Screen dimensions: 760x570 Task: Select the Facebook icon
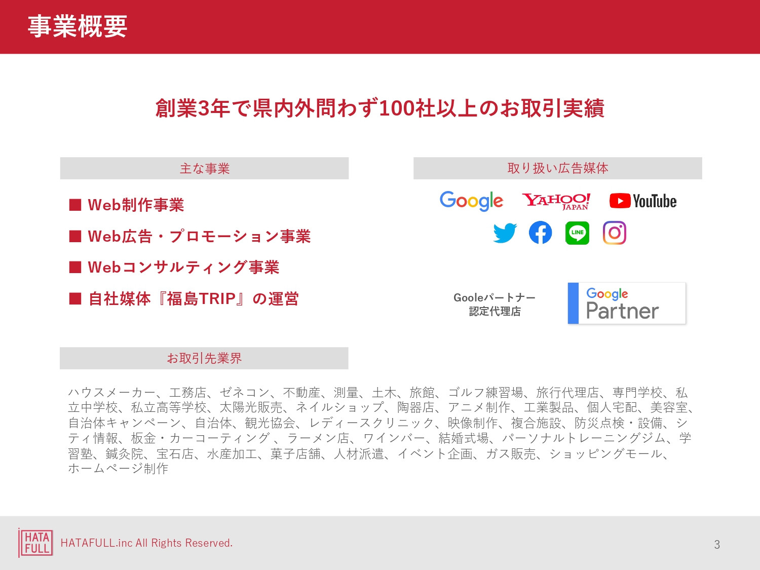541,233
